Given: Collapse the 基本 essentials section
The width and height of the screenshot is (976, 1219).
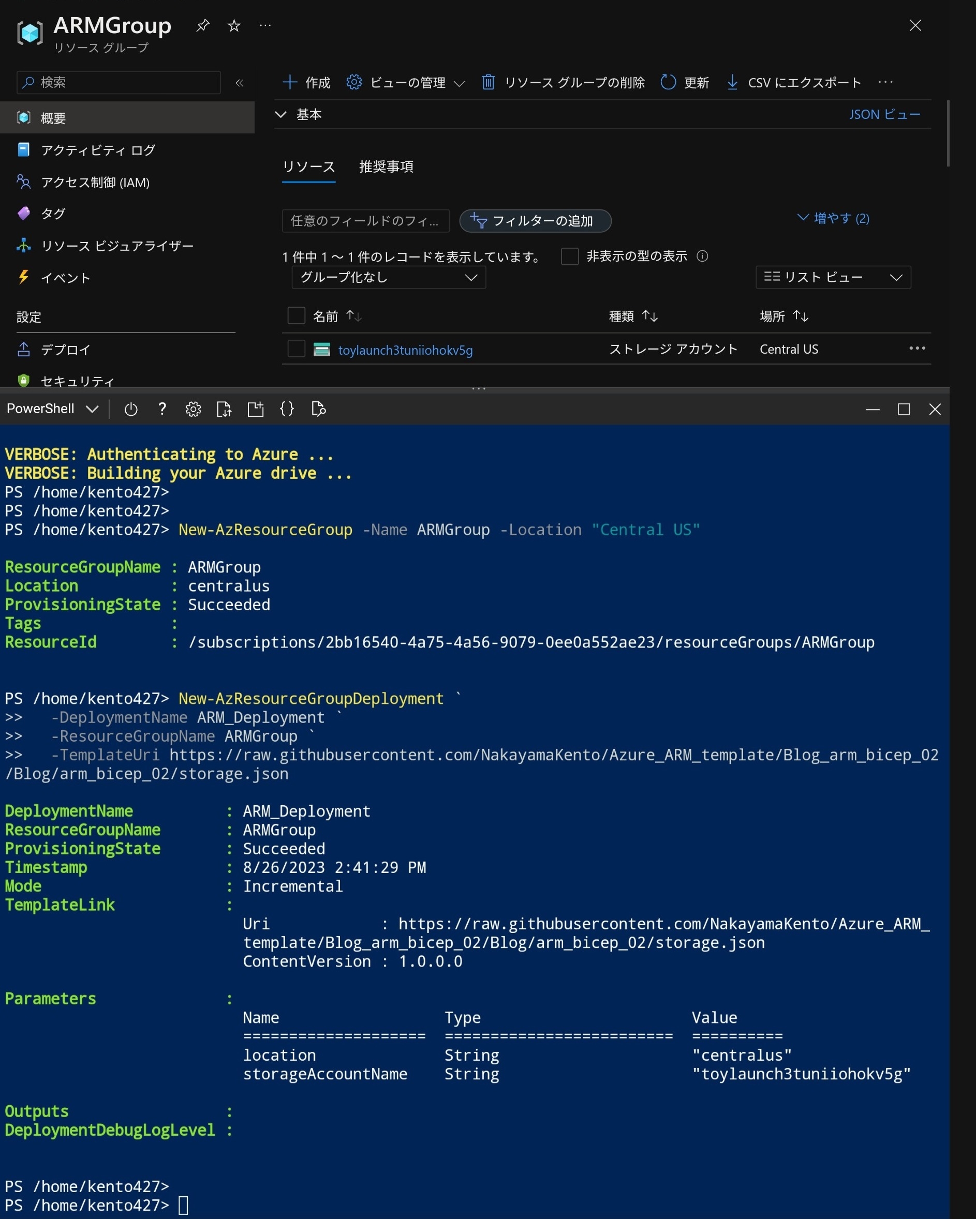Looking at the screenshot, I should 280,114.
